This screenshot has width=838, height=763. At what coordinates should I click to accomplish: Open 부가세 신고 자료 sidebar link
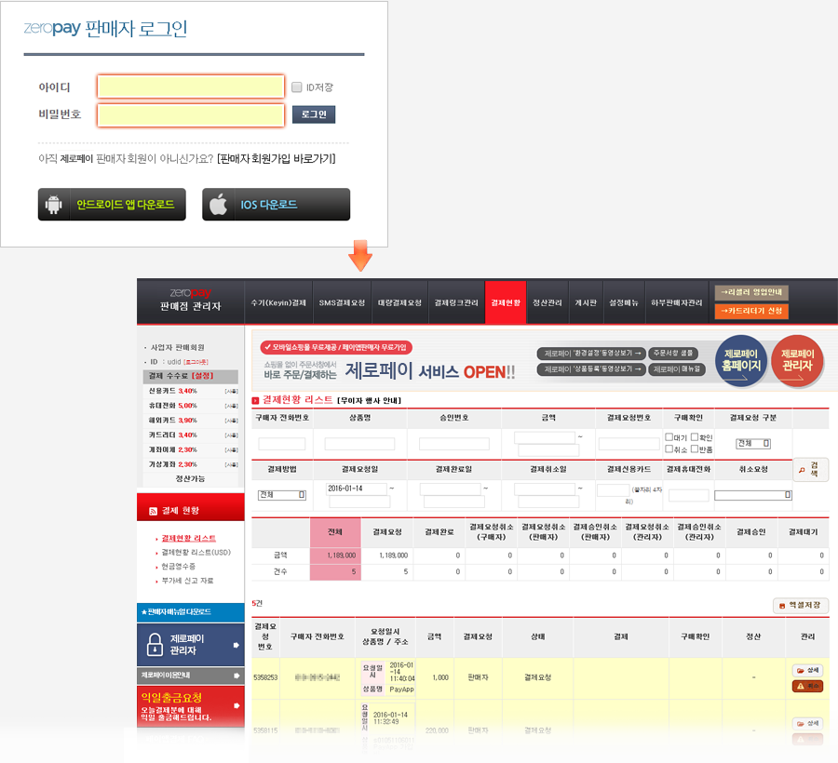(x=187, y=581)
